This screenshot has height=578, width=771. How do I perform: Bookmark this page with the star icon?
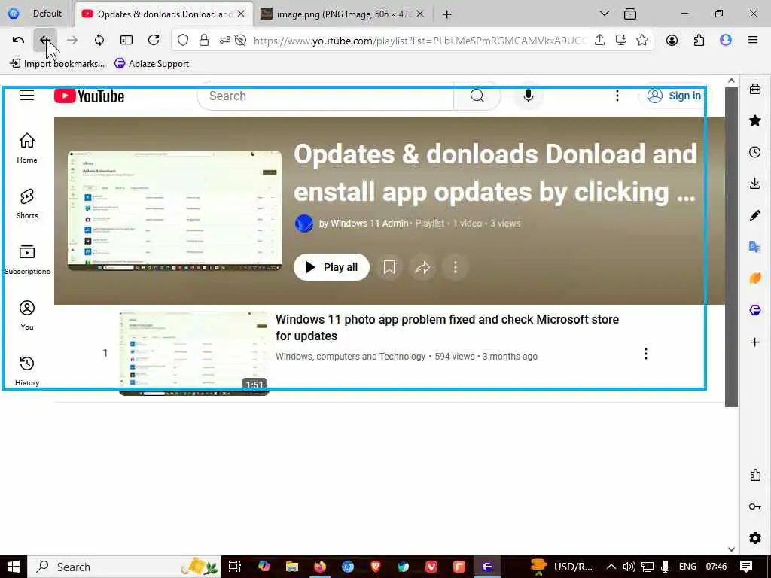pyautogui.click(x=642, y=41)
